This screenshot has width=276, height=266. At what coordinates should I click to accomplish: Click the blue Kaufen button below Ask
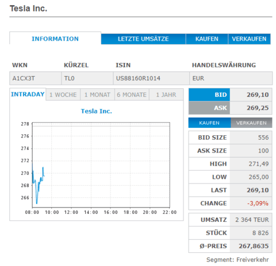click(209, 123)
